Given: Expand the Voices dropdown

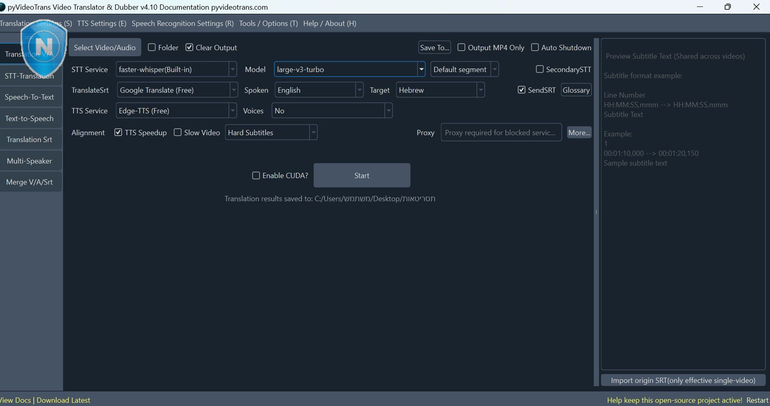Looking at the screenshot, I should click(332, 111).
